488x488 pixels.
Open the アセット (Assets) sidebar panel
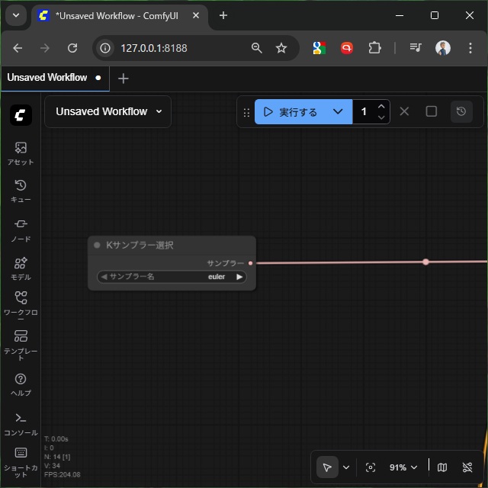[x=21, y=152]
